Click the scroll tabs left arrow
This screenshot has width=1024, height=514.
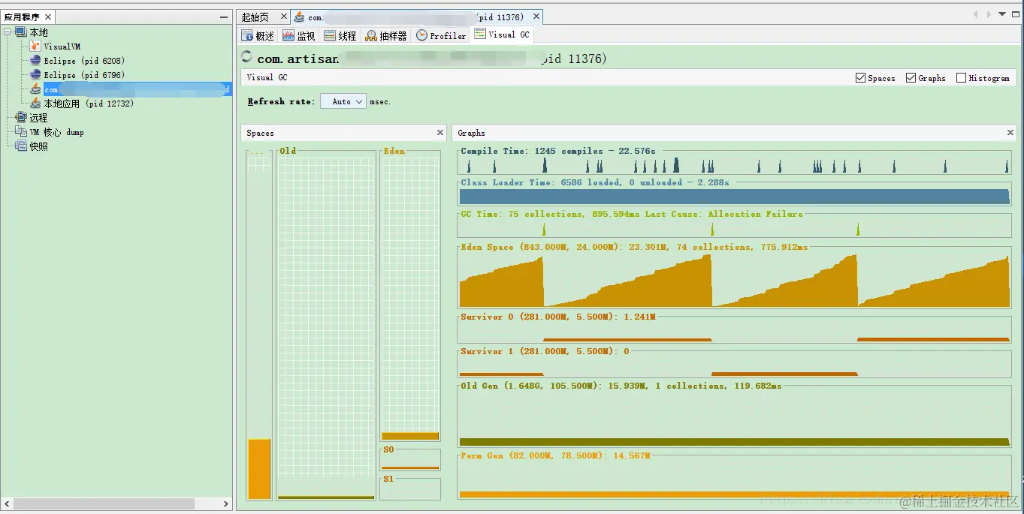pos(976,14)
